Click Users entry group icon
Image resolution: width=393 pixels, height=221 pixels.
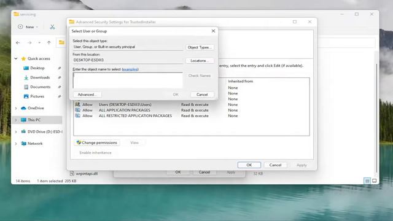pos(78,104)
